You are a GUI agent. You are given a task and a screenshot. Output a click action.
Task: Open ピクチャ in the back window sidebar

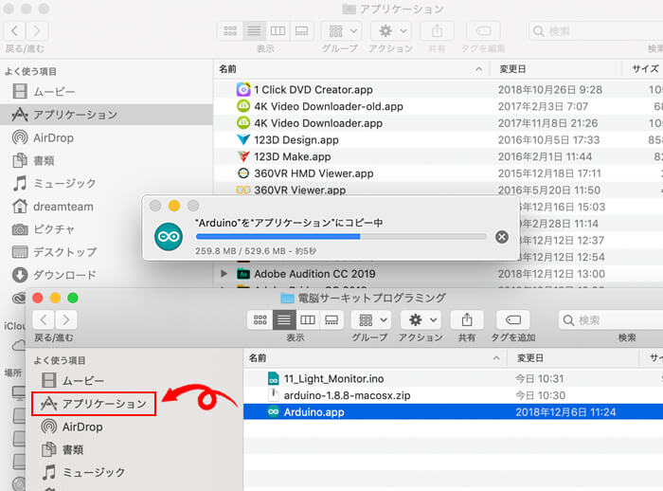(44, 229)
